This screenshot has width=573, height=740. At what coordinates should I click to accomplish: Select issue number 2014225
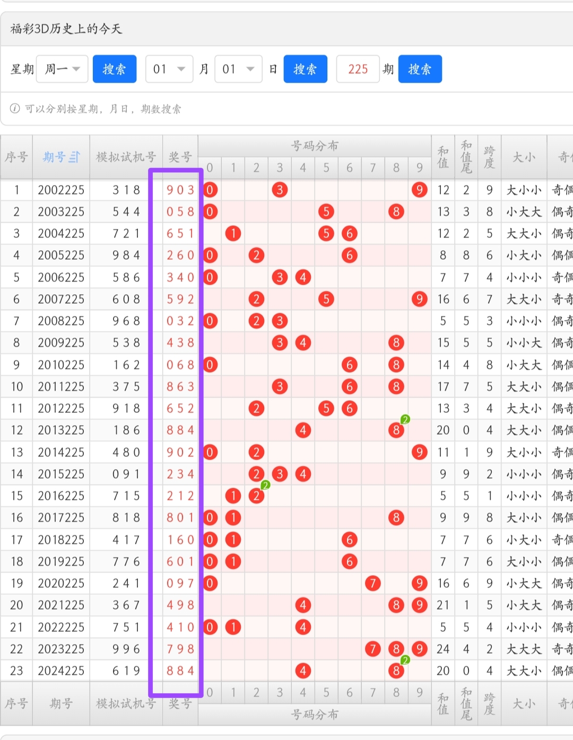pyautogui.click(x=61, y=452)
